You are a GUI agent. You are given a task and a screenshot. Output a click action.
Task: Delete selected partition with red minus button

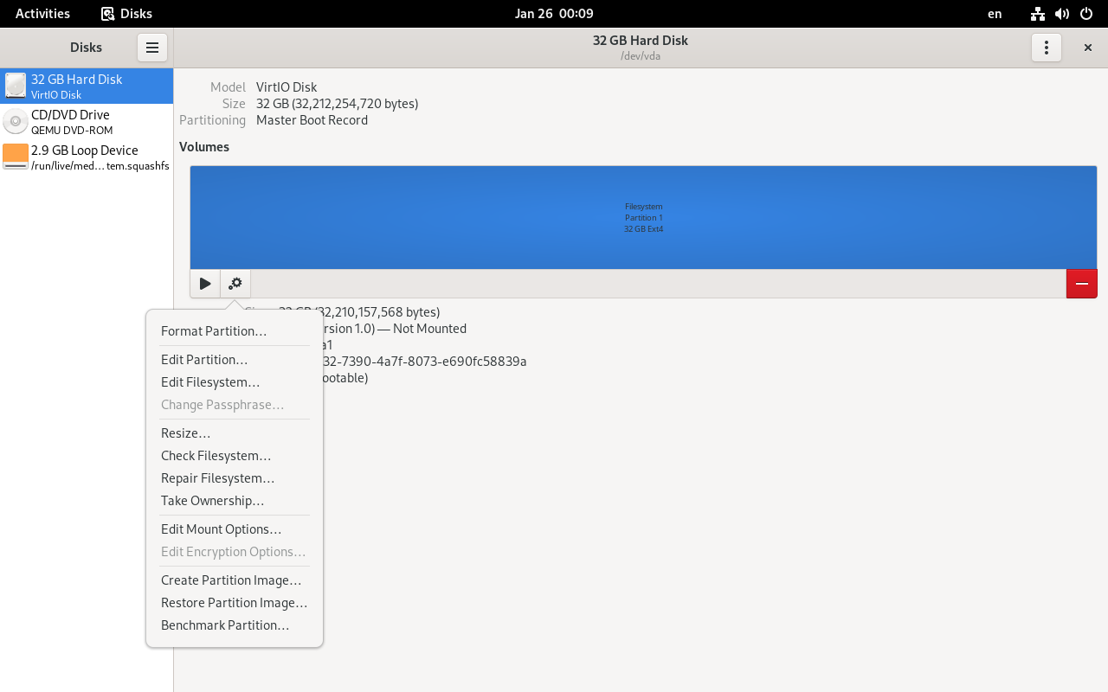[x=1081, y=284]
